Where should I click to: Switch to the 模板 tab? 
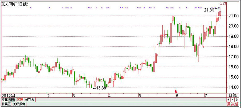[12, 100]
